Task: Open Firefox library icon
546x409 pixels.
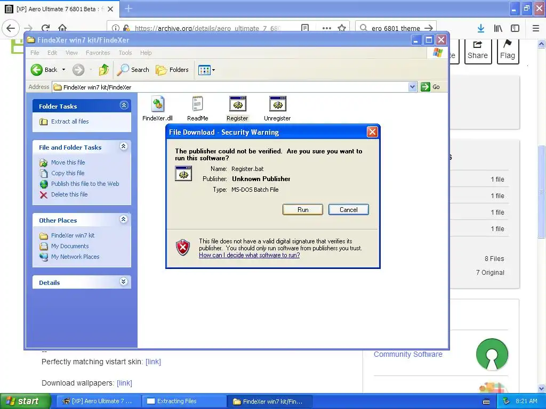Action: pos(498,28)
